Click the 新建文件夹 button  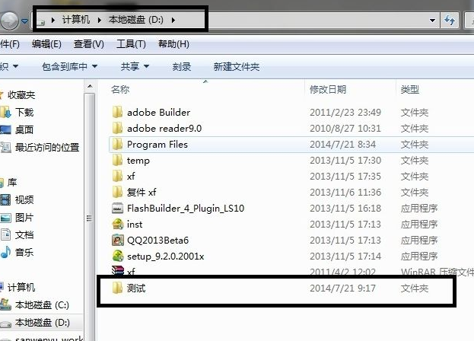237,66
